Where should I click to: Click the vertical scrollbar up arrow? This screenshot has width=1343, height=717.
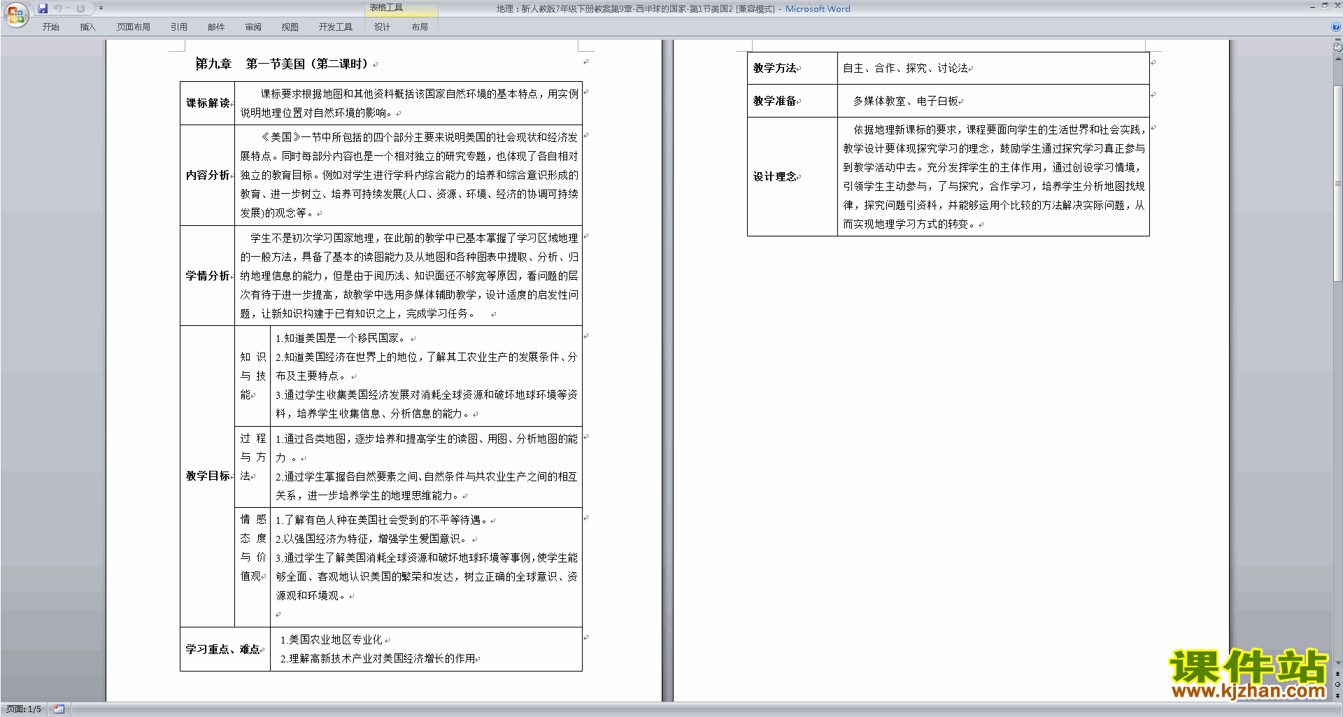(1337, 59)
